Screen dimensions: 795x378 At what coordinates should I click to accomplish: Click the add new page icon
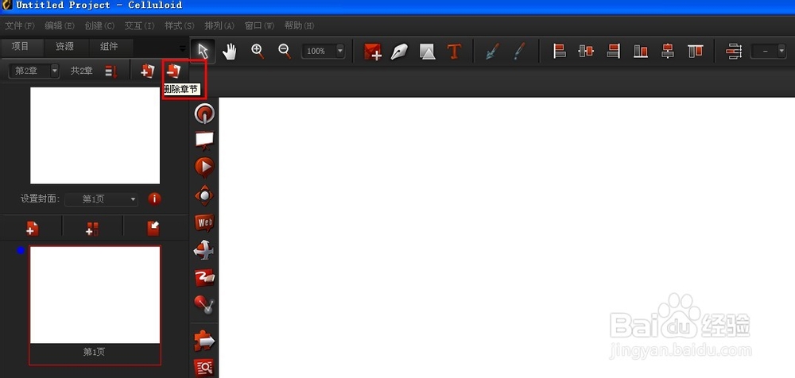click(x=32, y=229)
